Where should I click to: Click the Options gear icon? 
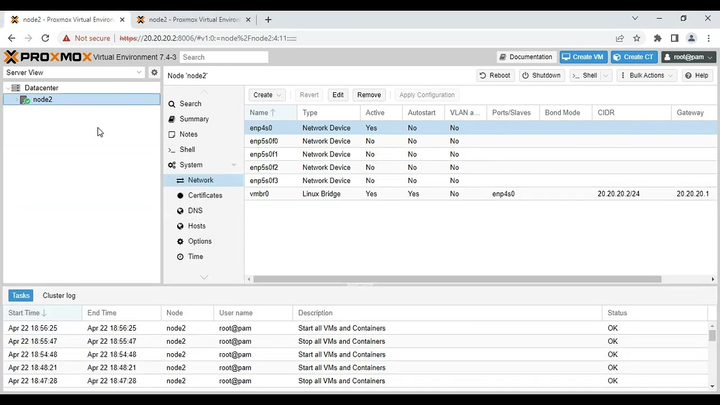click(x=180, y=241)
